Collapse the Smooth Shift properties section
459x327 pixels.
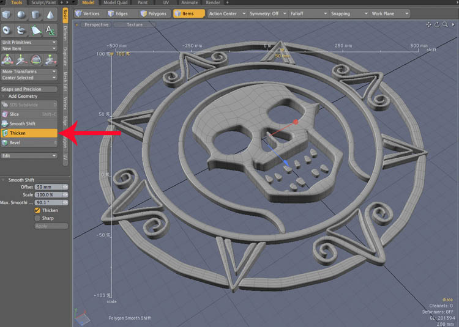tap(4, 180)
